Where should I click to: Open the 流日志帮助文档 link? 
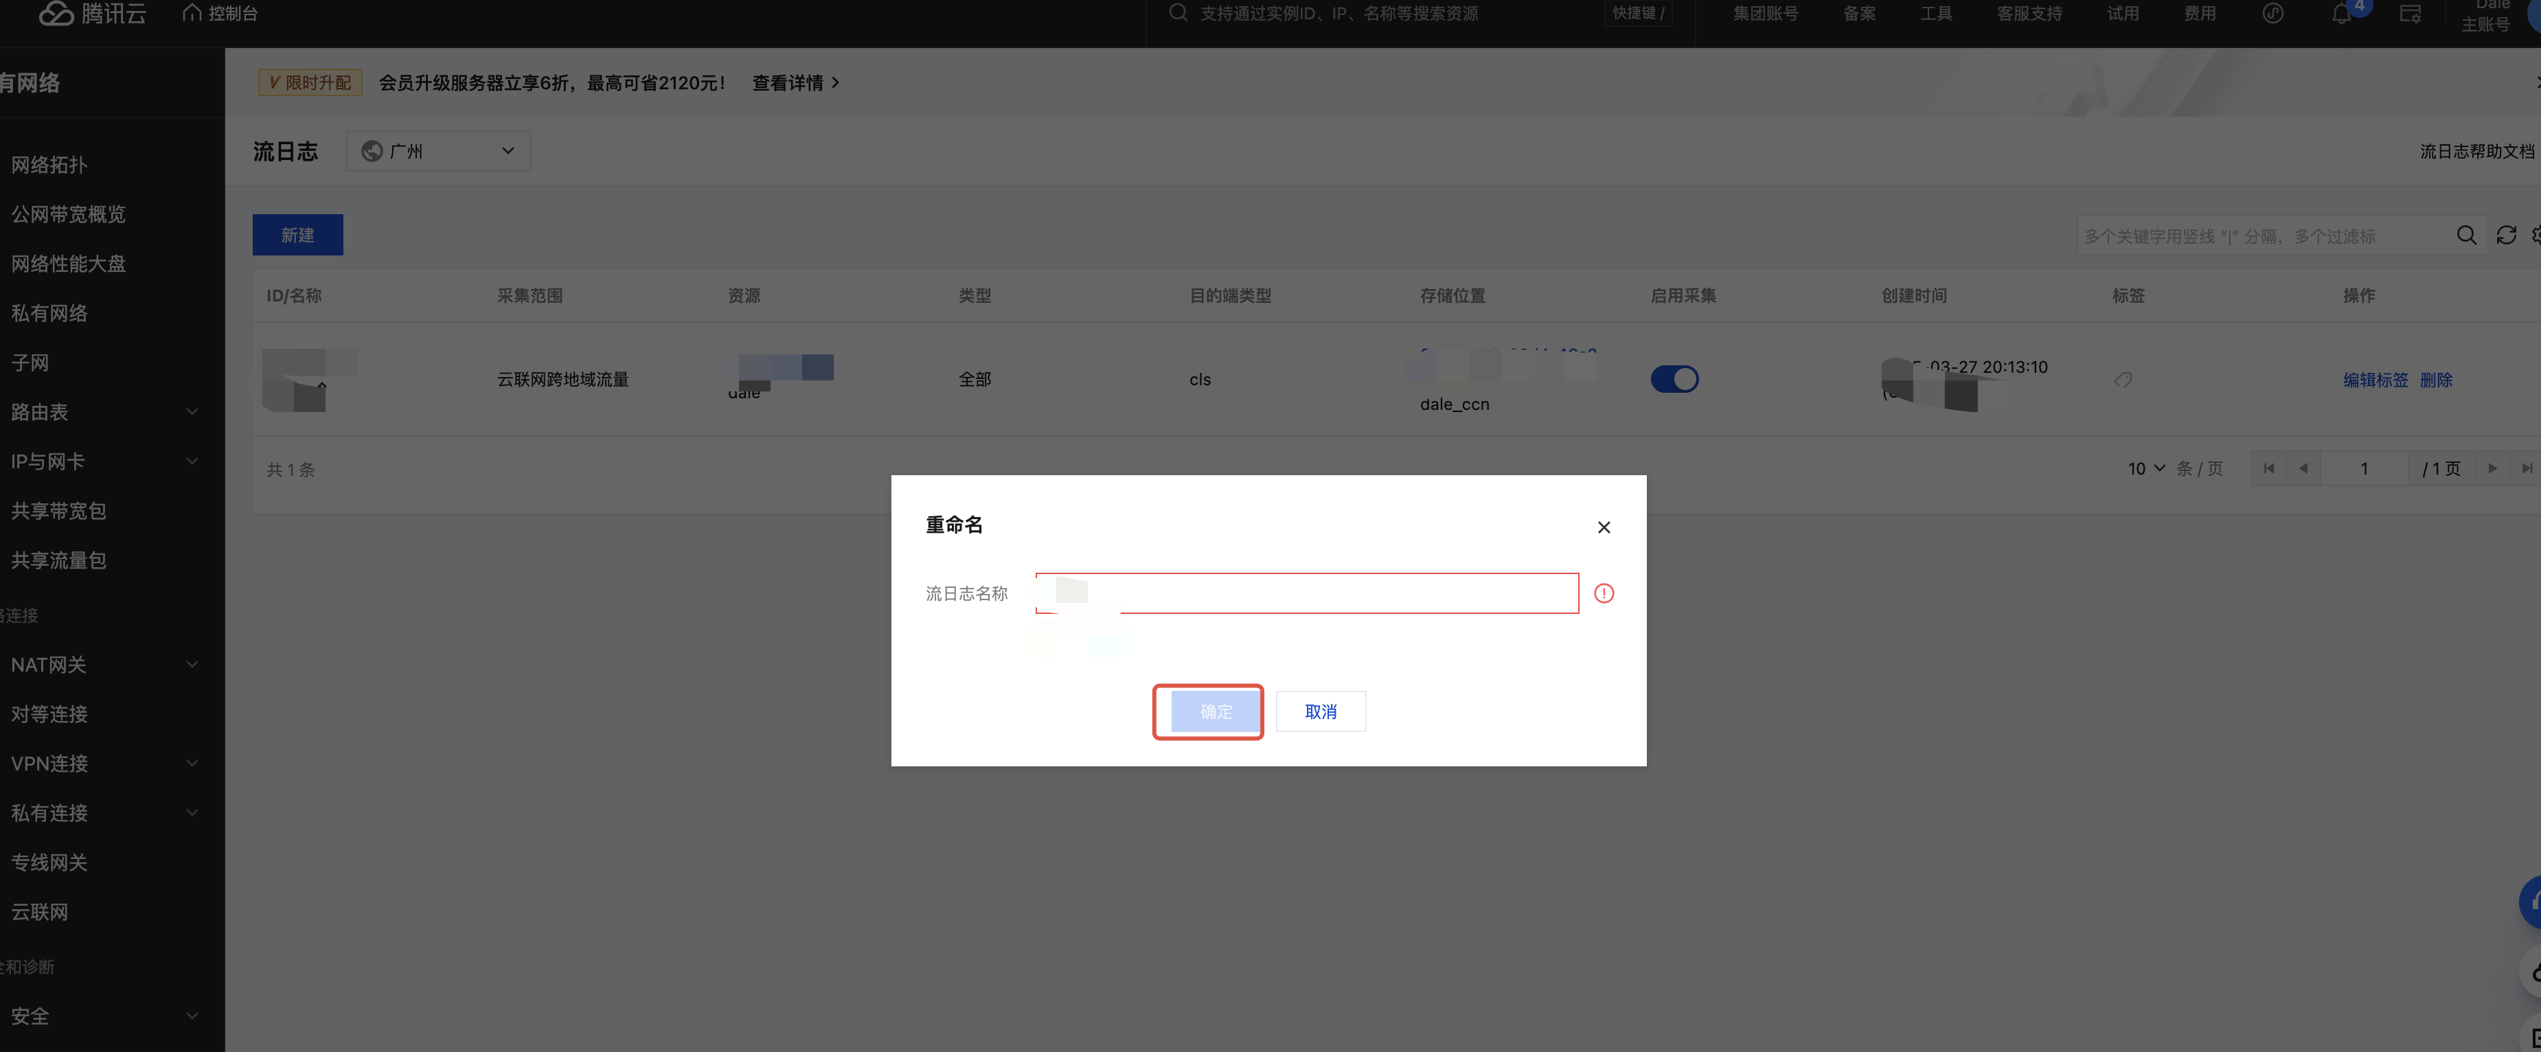tap(2476, 151)
